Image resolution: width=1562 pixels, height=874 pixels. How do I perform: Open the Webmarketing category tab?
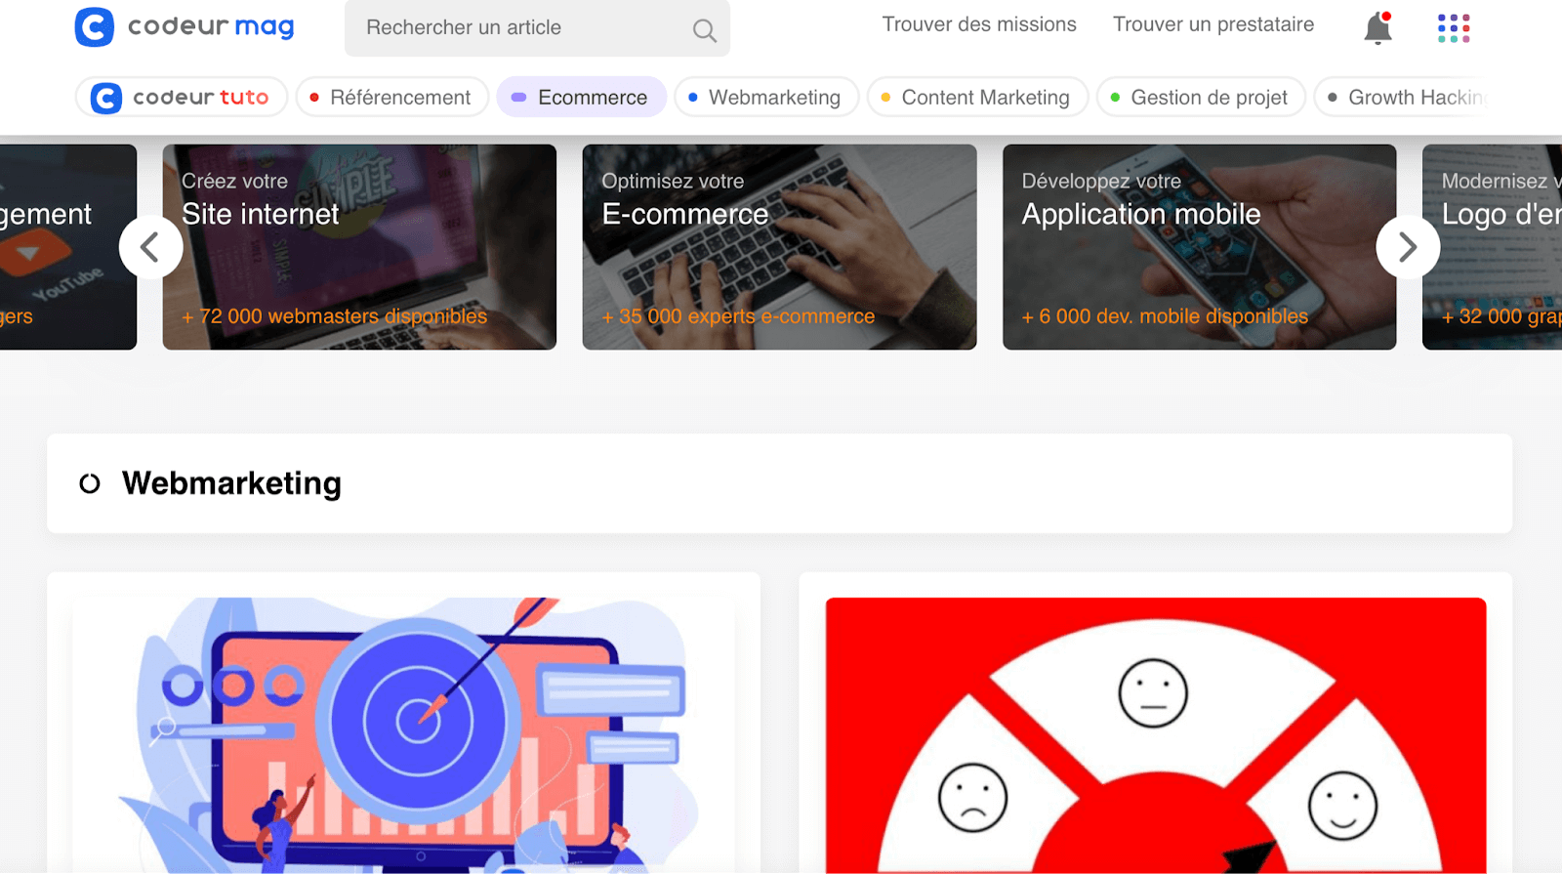[765, 98]
